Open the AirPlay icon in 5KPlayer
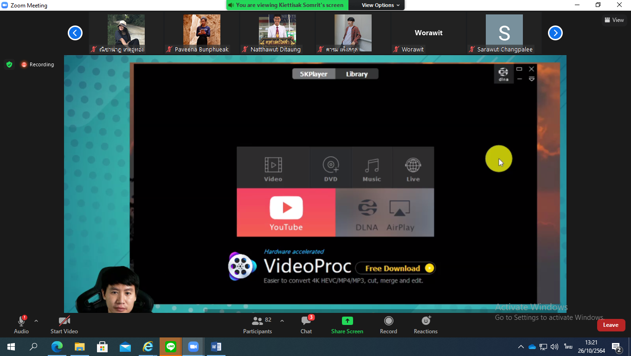631x356 pixels. point(400,215)
